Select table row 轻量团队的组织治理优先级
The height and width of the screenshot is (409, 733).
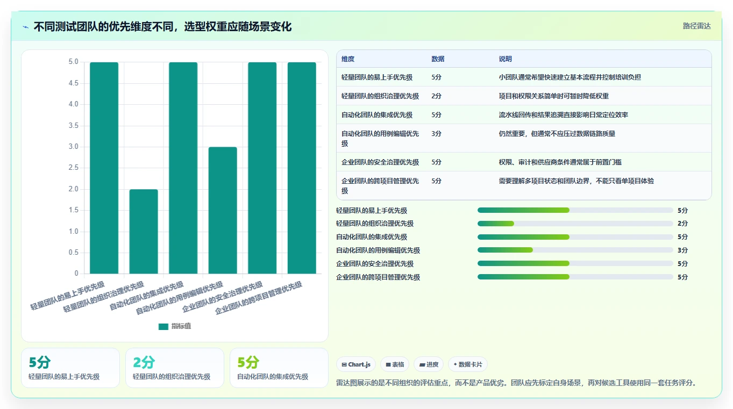[524, 96]
